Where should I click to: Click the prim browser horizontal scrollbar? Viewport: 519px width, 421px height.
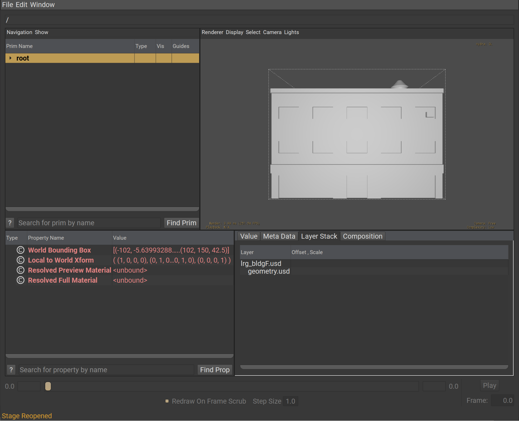click(x=102, y=209)
